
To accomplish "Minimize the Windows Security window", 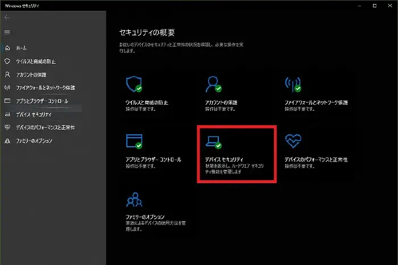I will click(x=359, y=6).
